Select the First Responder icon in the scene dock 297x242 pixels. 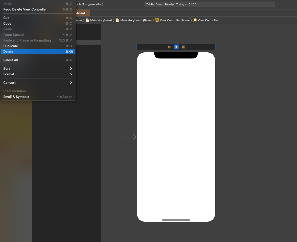(169, 47)
